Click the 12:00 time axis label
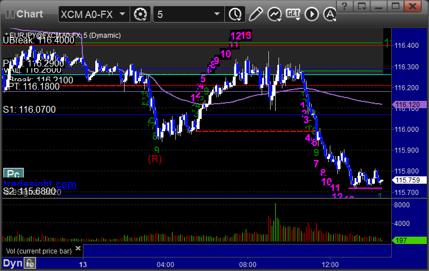 (x=330, y=265)
